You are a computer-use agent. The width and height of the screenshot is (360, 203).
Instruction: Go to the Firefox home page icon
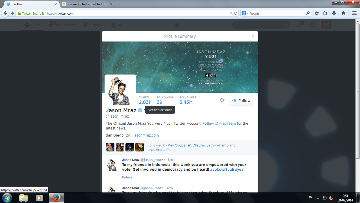[343, 13]
